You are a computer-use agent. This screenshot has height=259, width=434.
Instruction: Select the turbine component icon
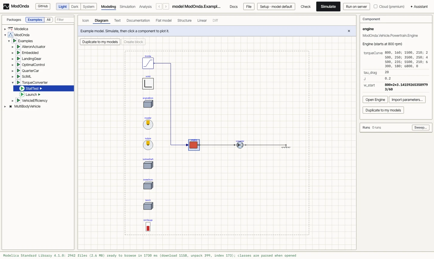pos(148,145)
